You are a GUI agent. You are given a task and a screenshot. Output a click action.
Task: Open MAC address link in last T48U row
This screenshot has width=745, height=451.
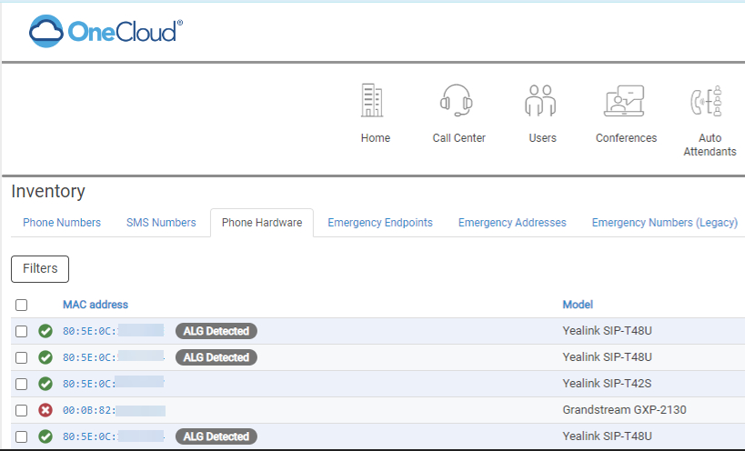click(114, 436)
